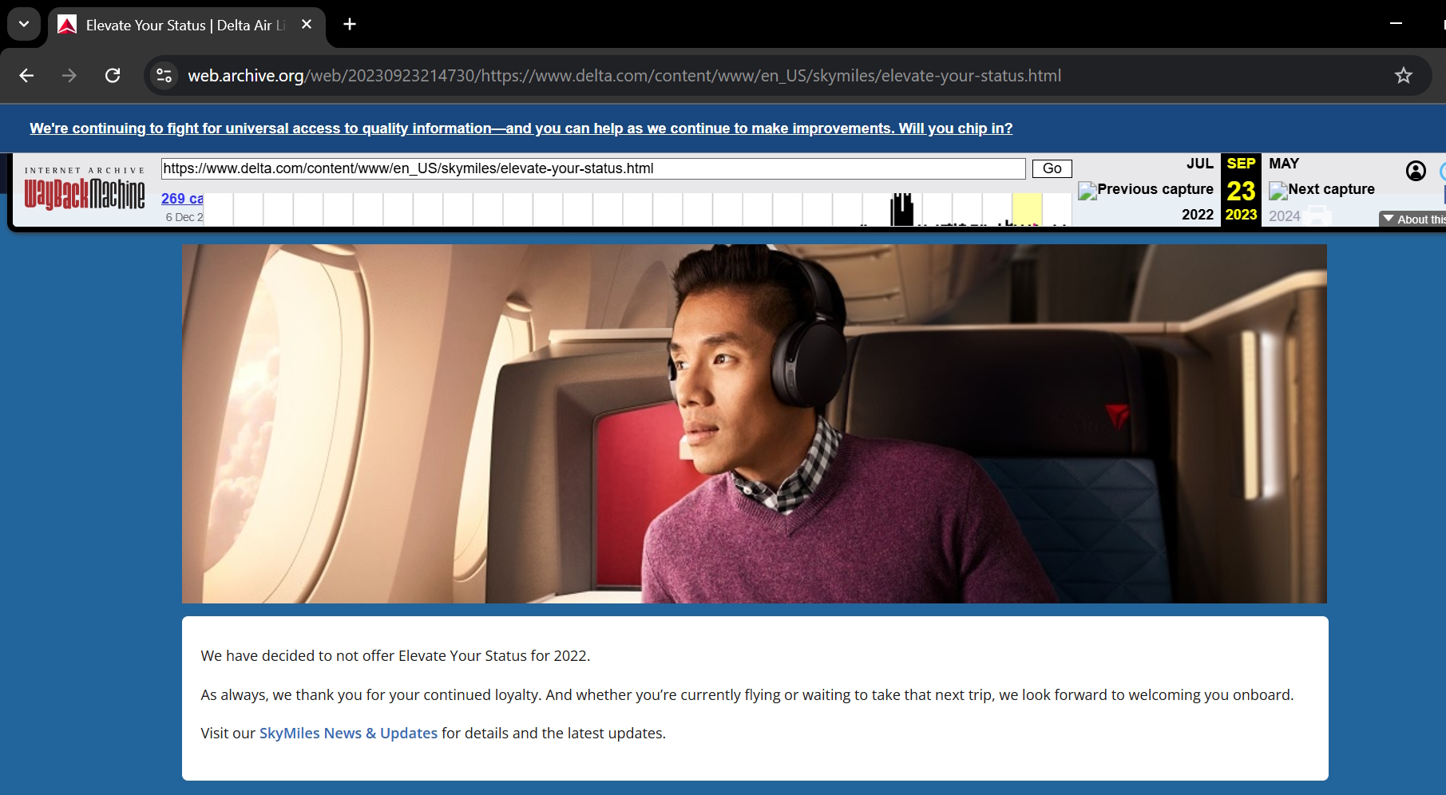Open SkyMiles News & Updates link
The width and height of the screenshot is (1446, 795).
click(348, 733)
